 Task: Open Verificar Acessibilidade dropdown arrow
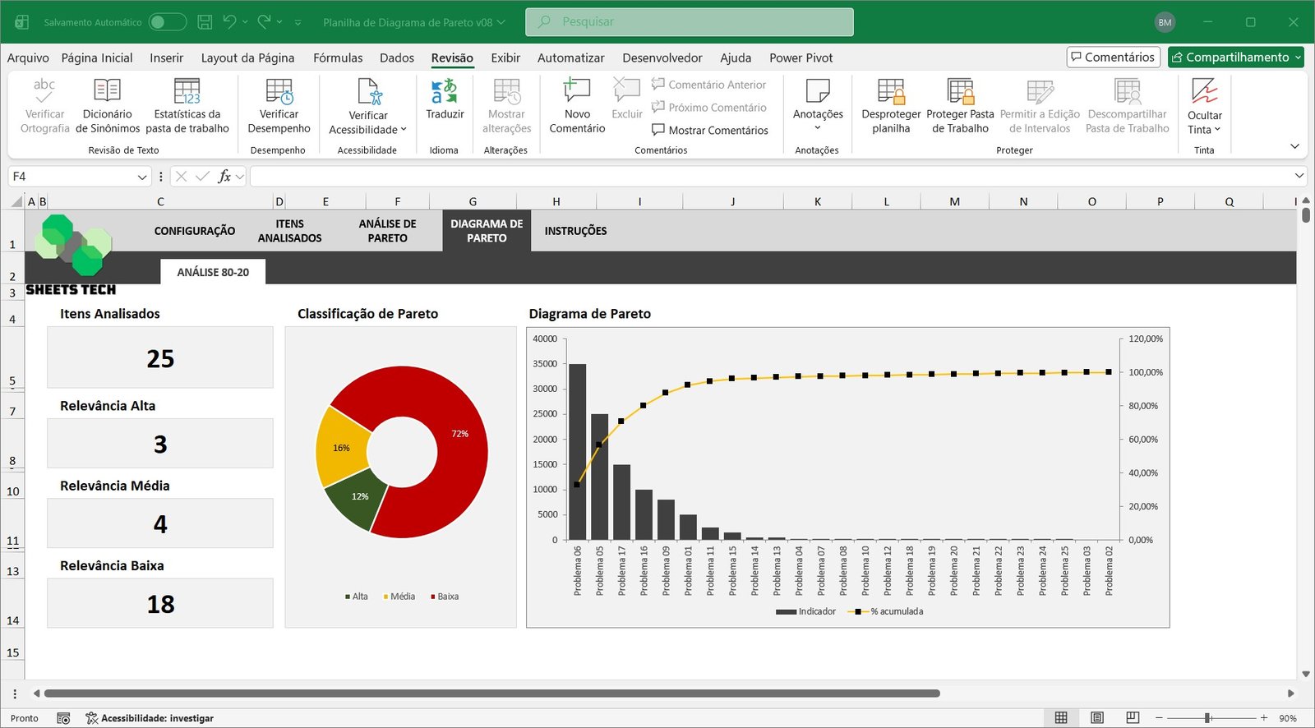click(404, 130)
